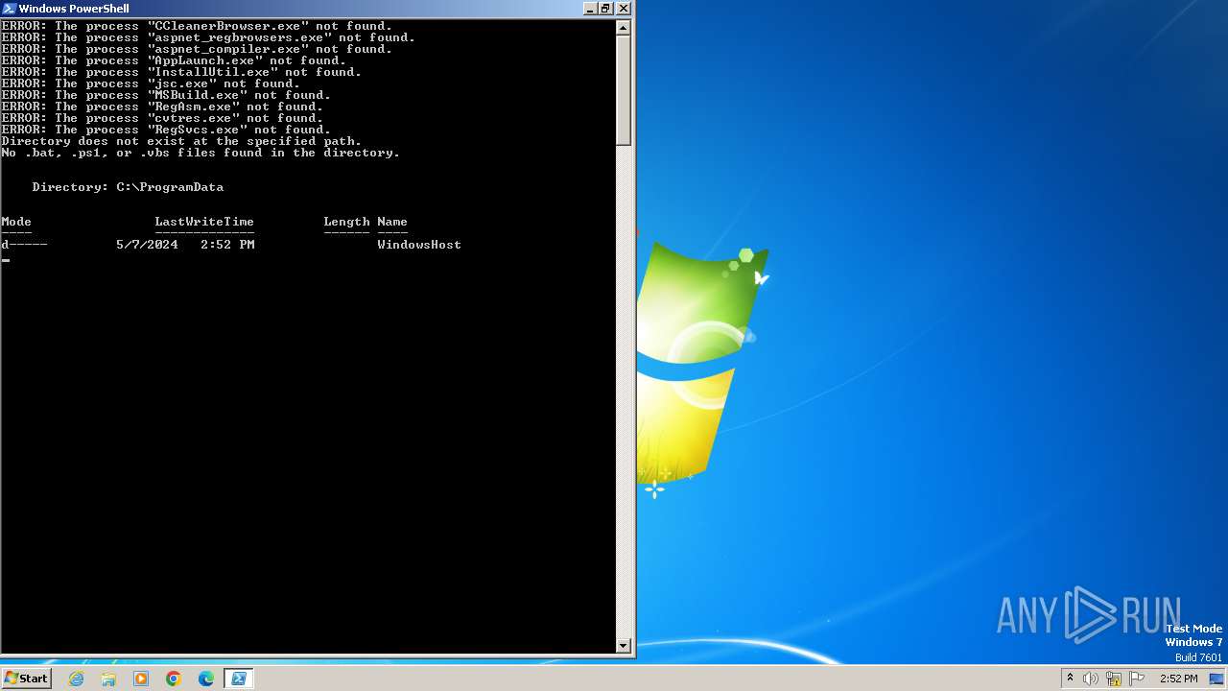The image size is (1228, 691).
Task: Open the network connection tray icon
Action: click(1114, 679)
